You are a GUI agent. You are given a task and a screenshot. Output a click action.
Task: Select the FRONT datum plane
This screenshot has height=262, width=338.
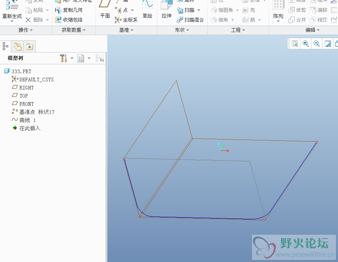point(23,104)
